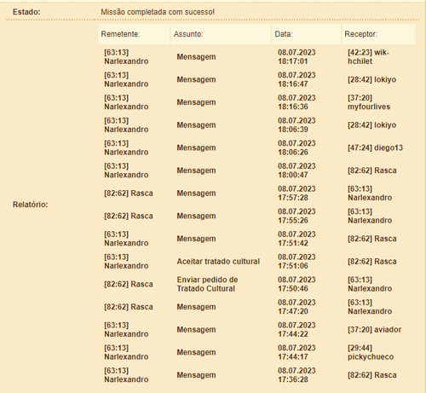Screen dimensions: 426x393
Task: Click Mensagem subject in the 17:55:26 row
Action: coord(196,216)
